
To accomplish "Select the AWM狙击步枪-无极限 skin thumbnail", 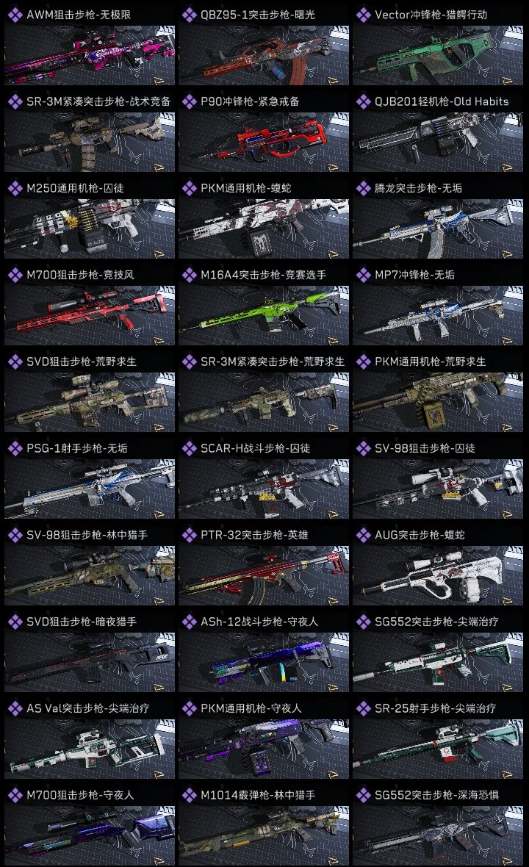I will [90, 55].
